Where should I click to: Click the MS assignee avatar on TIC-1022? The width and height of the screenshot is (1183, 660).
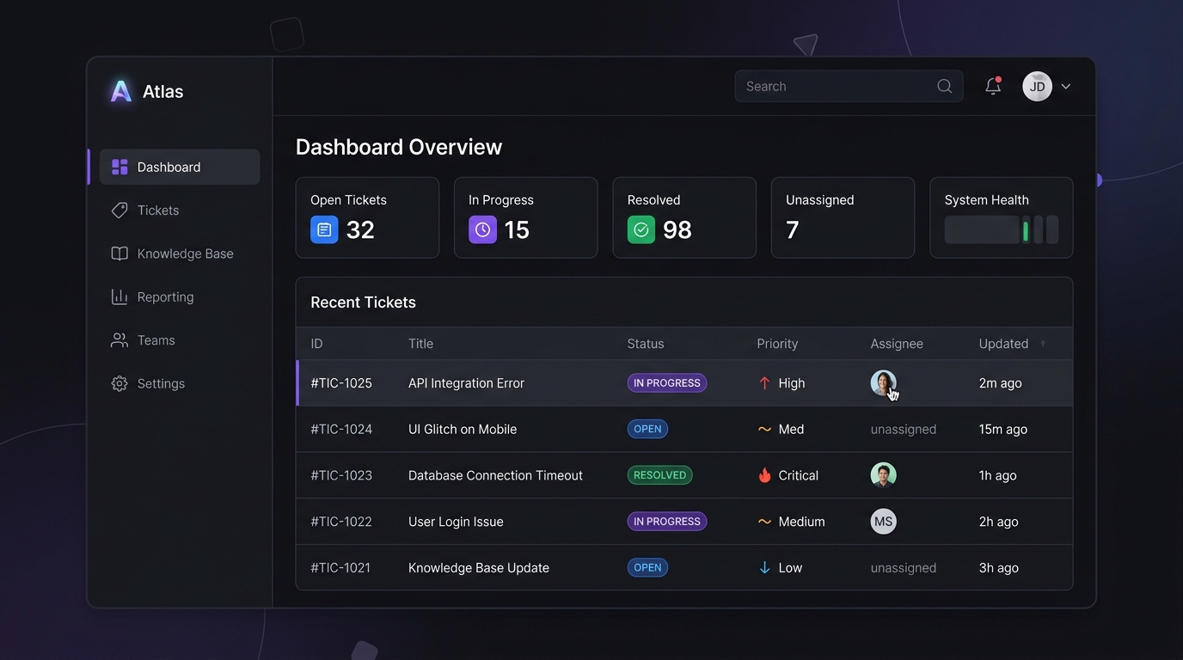pyautogui.click(x=883, y=522)
